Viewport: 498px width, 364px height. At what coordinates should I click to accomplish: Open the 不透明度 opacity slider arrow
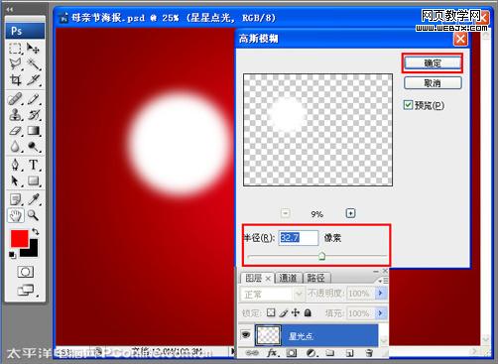380,293
